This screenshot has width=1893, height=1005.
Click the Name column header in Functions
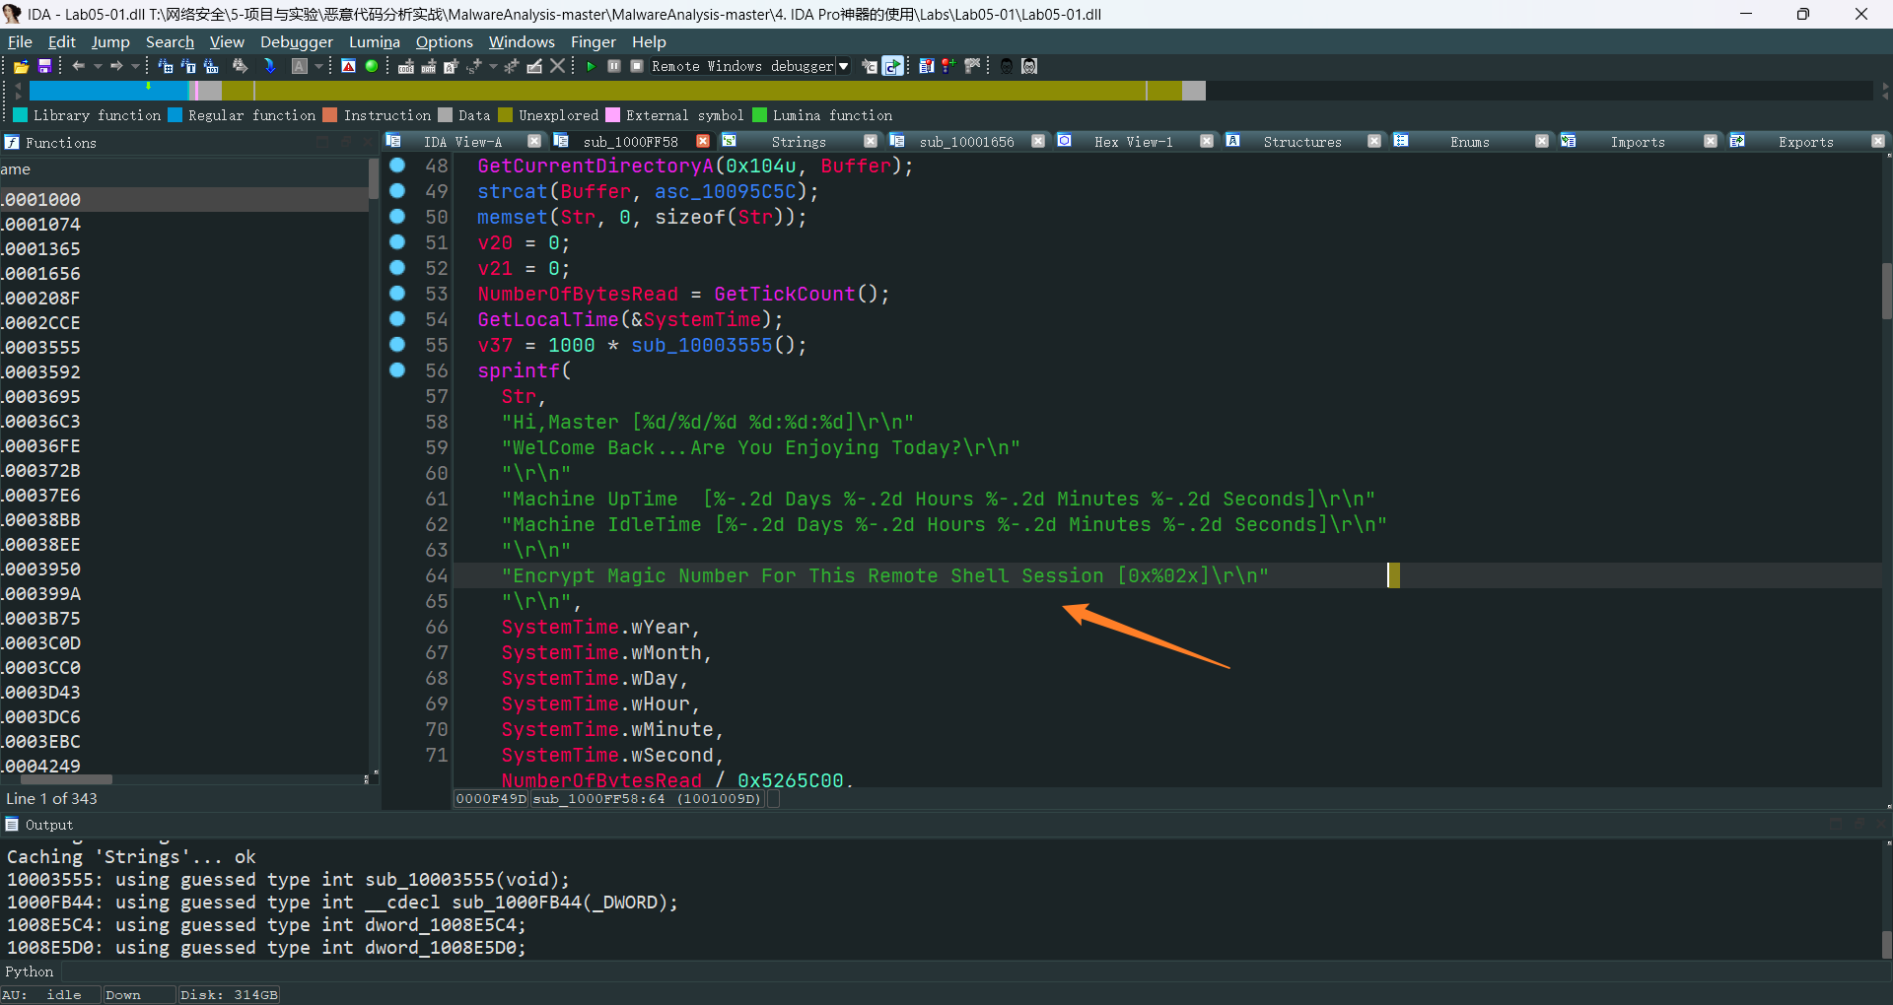pos(184,169)
